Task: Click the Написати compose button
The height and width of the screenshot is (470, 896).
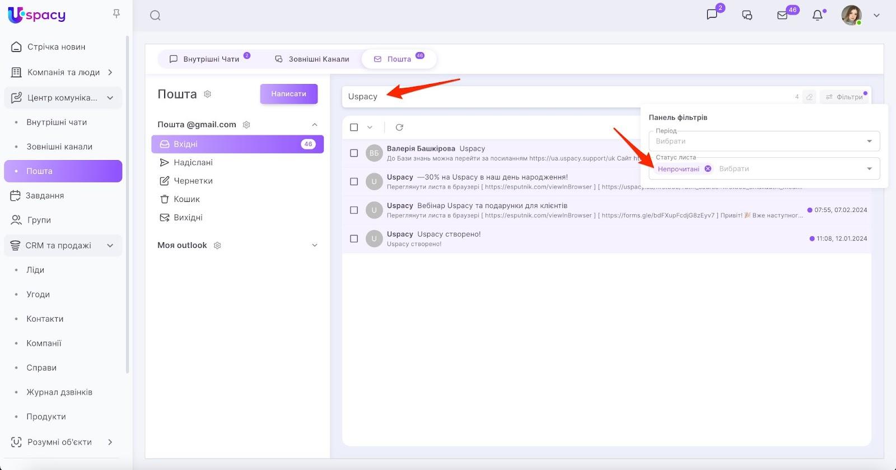Action: [288, 94]
